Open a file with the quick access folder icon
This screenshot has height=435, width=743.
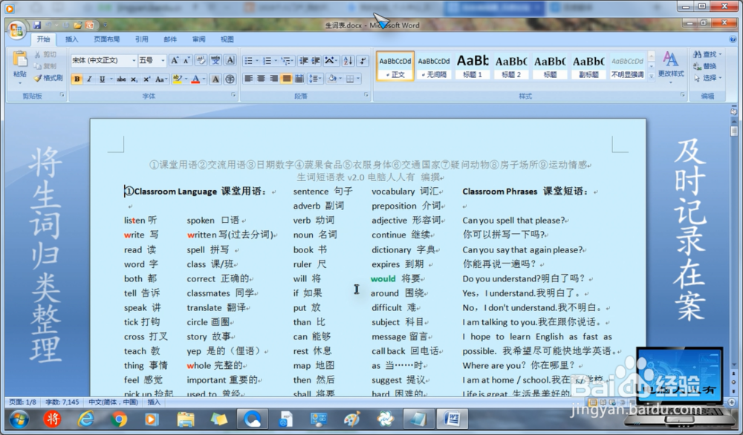pyautogui.click(x=78, y=25)
